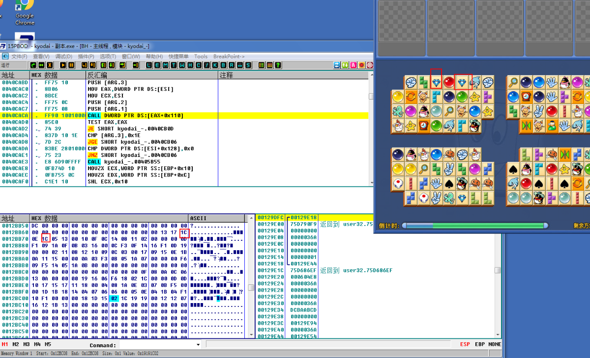This screenshot has width=590, height=358.
Task: Open Executable modules window (E icon)
Action: coord(157,65)
